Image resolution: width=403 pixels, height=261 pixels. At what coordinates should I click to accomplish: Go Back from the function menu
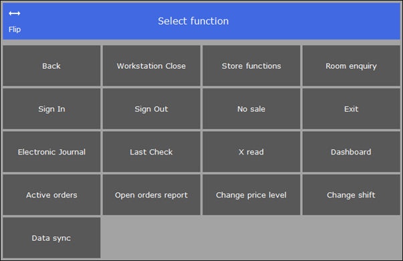click(x=51, y=66)
